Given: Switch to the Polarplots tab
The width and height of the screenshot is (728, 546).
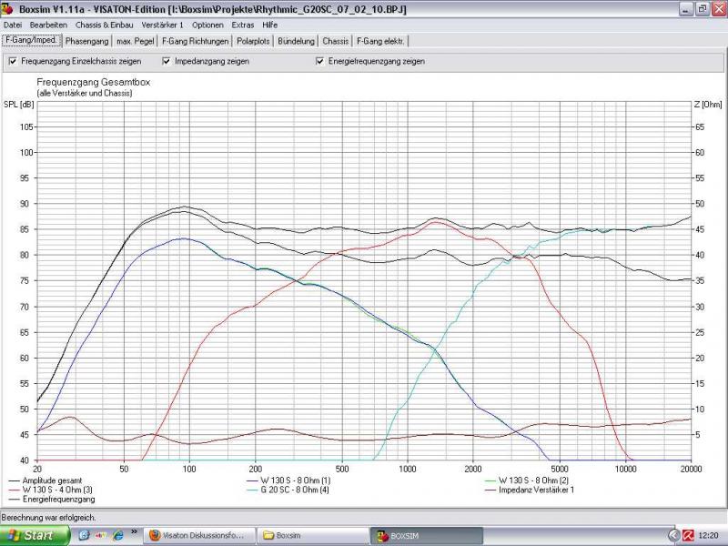Looking at the screenshot, I should coord(253,41).
